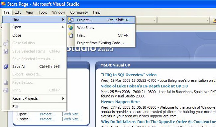Image resolution: width=216 pixels, height=127 pixels.
Task: Open Why Do Initializers Run article link
Action: [x=158, y=122]
